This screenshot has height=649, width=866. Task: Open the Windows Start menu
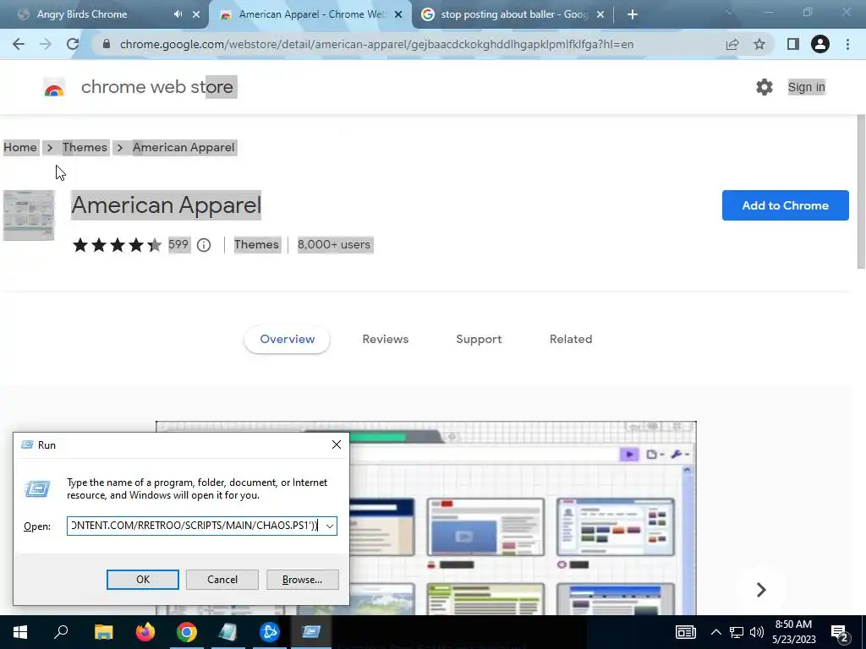pyautogui.click(x=20, y=632)
